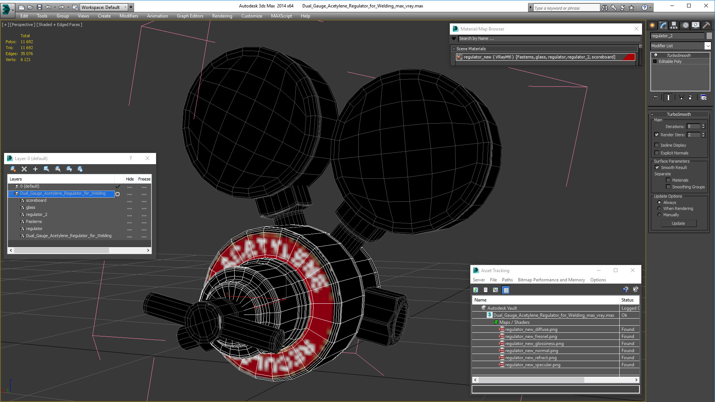Open Configure Modifier Sets icon
This screenshot has height=402, width=715.
[703, 98]
